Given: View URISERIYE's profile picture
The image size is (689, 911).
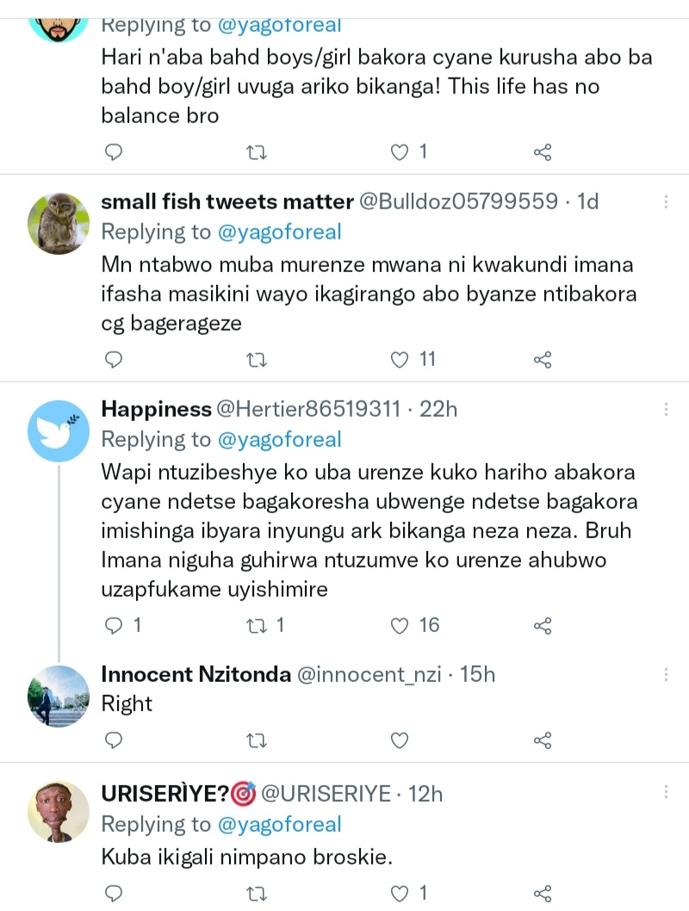Looking at the screenshot, I should click(59, 811).
